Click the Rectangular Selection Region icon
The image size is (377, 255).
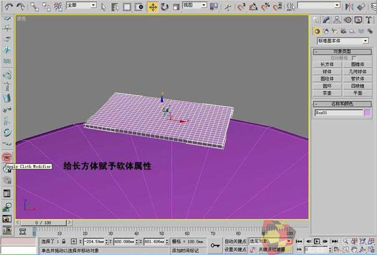(x=126, y=7)
